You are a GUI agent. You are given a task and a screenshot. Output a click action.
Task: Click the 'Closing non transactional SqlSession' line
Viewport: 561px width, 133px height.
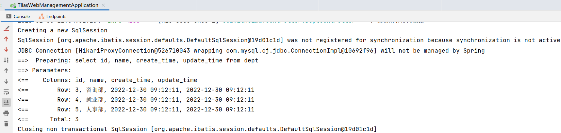[x=197, y=129]
